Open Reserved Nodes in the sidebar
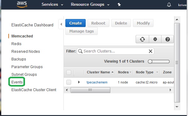 click(26, 52)
